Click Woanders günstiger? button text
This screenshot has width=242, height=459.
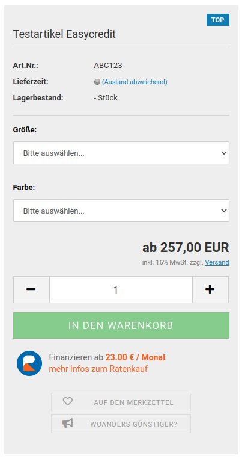click(133, 424)
